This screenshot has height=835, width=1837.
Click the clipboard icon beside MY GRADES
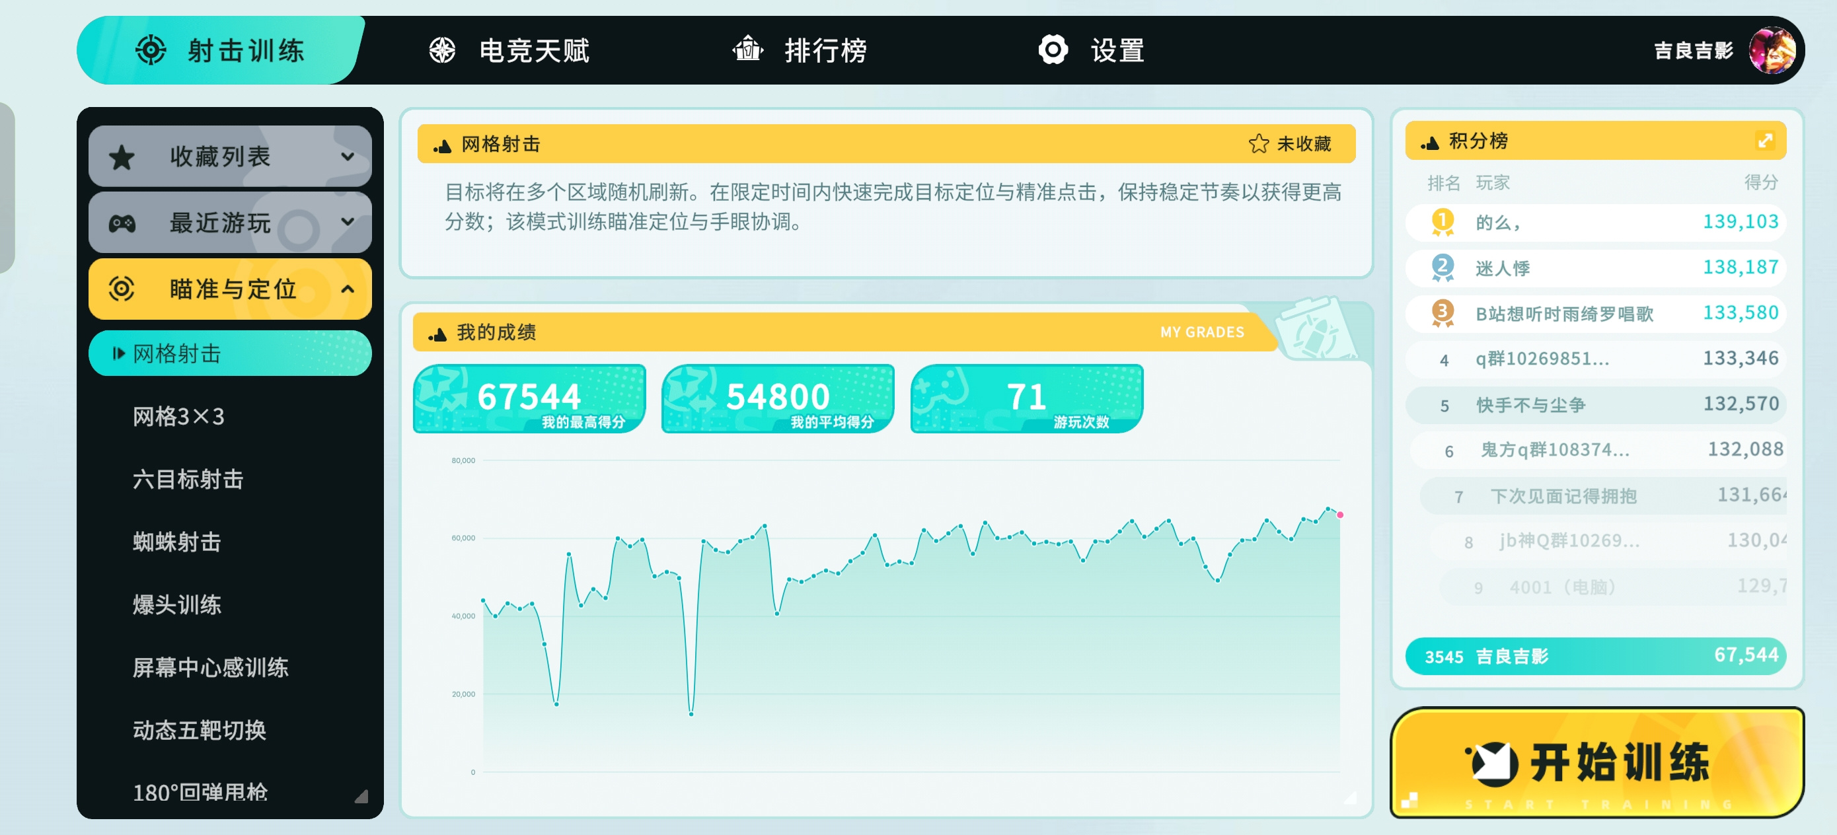pyautogui.click(x=1315, y=329)
